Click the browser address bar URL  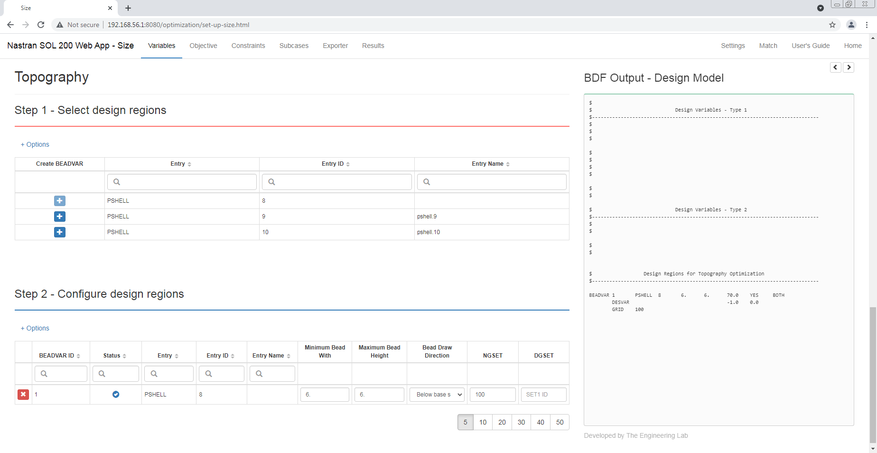click(x=178, y=25)
